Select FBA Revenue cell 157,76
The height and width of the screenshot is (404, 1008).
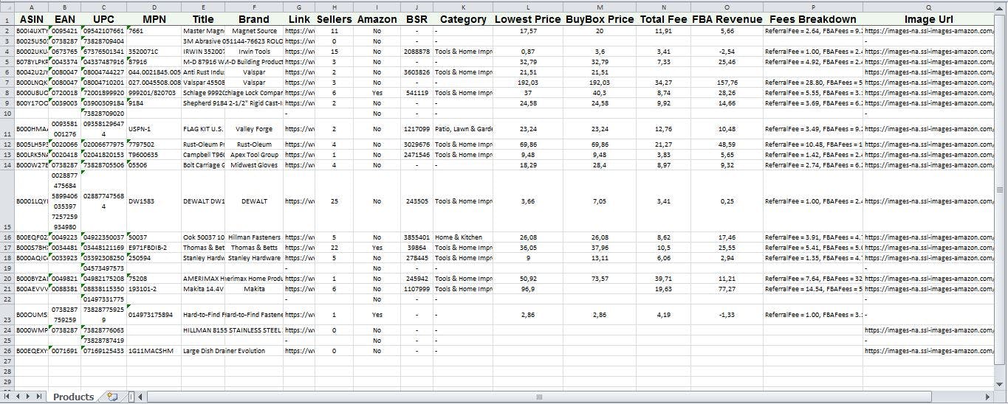pyautogui.click(x=727, y=83)
